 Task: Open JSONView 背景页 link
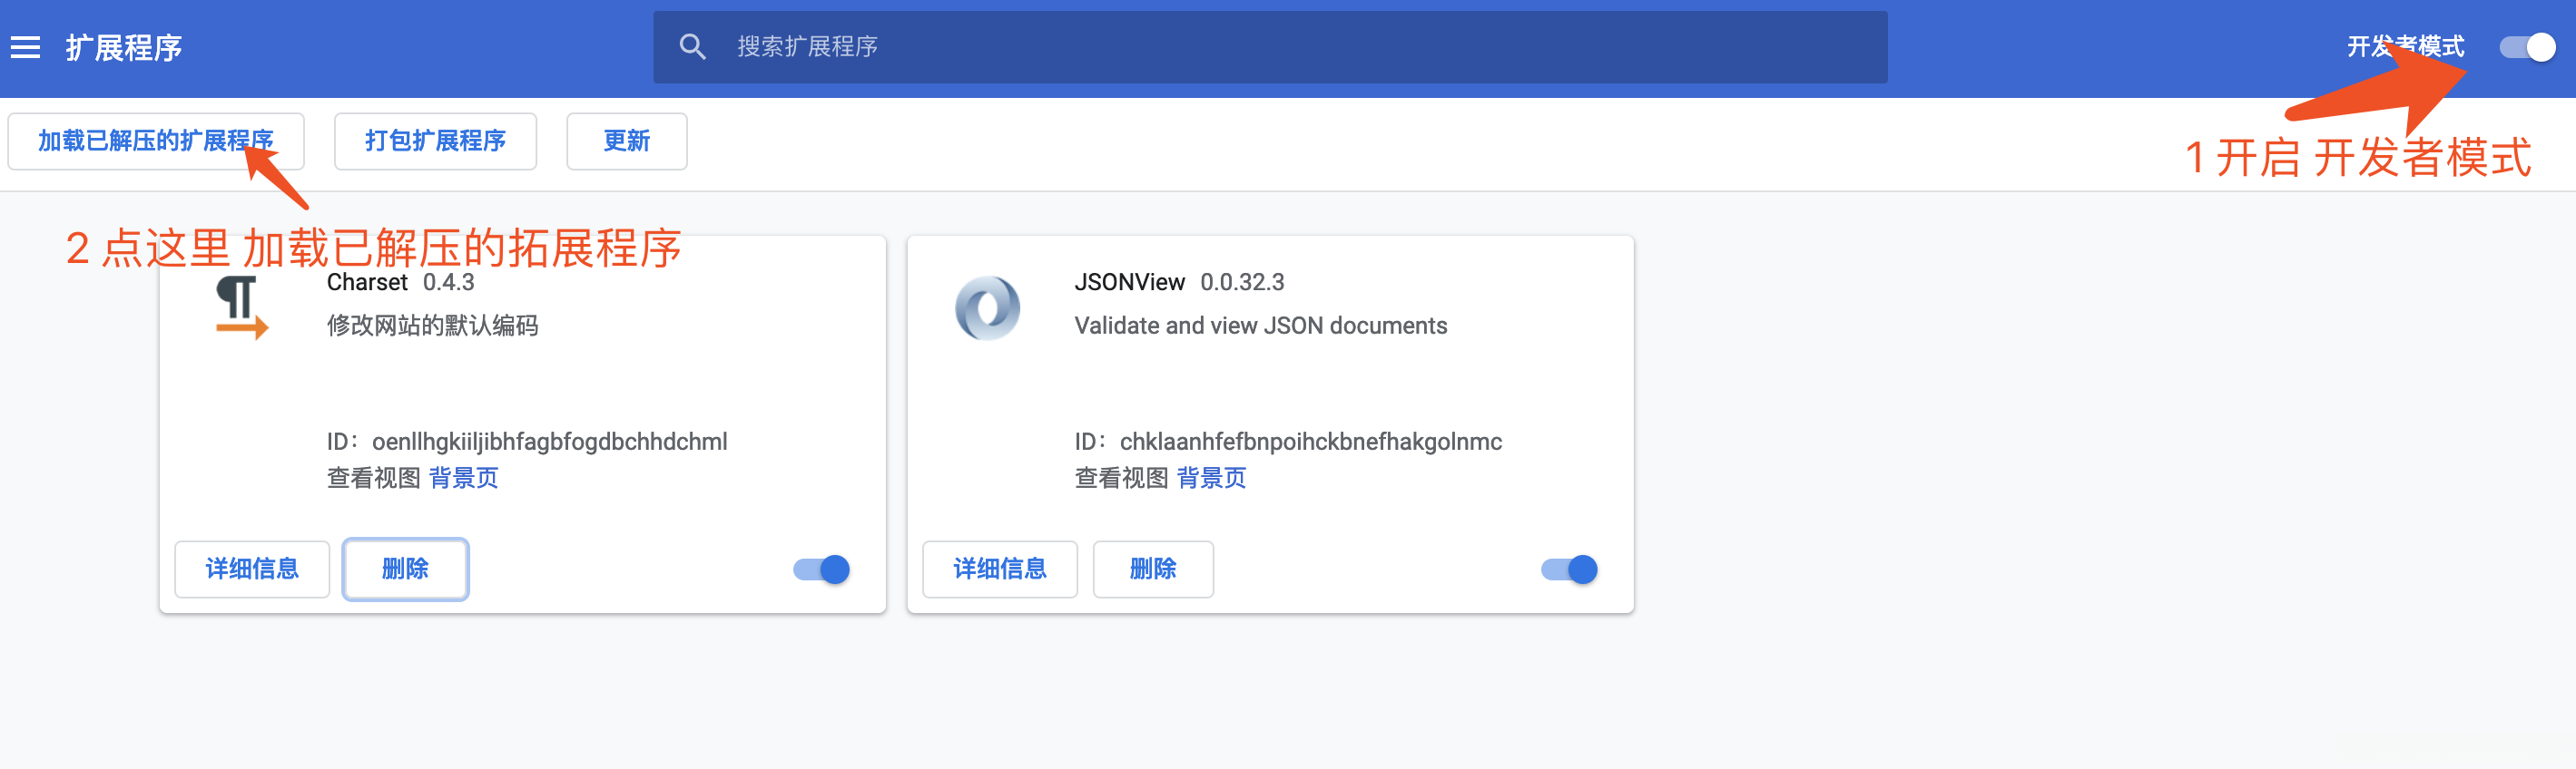pyautogui.click(x=1212, y=479)
